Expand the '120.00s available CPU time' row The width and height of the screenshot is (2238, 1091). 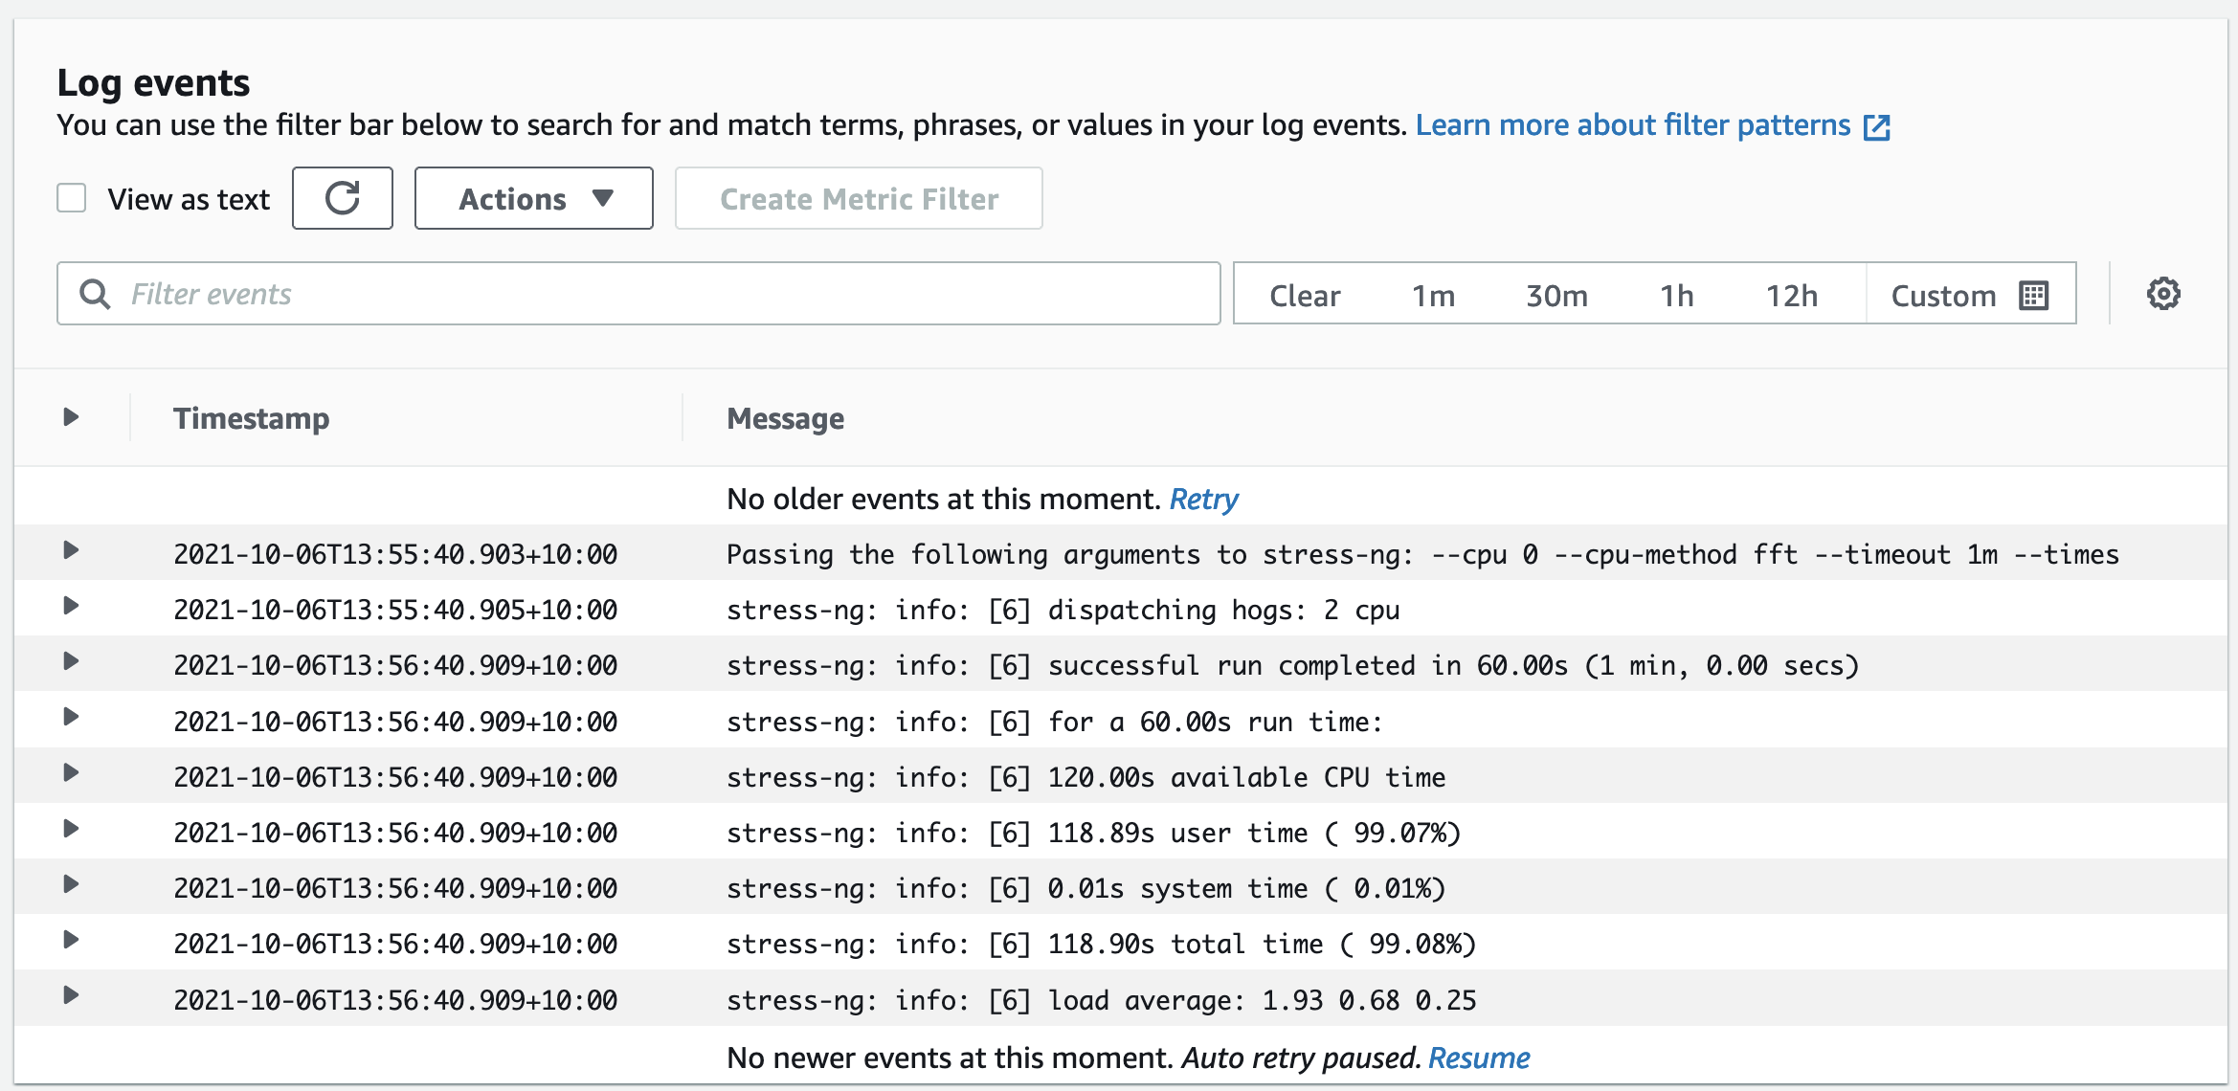(x=70, y=772)
